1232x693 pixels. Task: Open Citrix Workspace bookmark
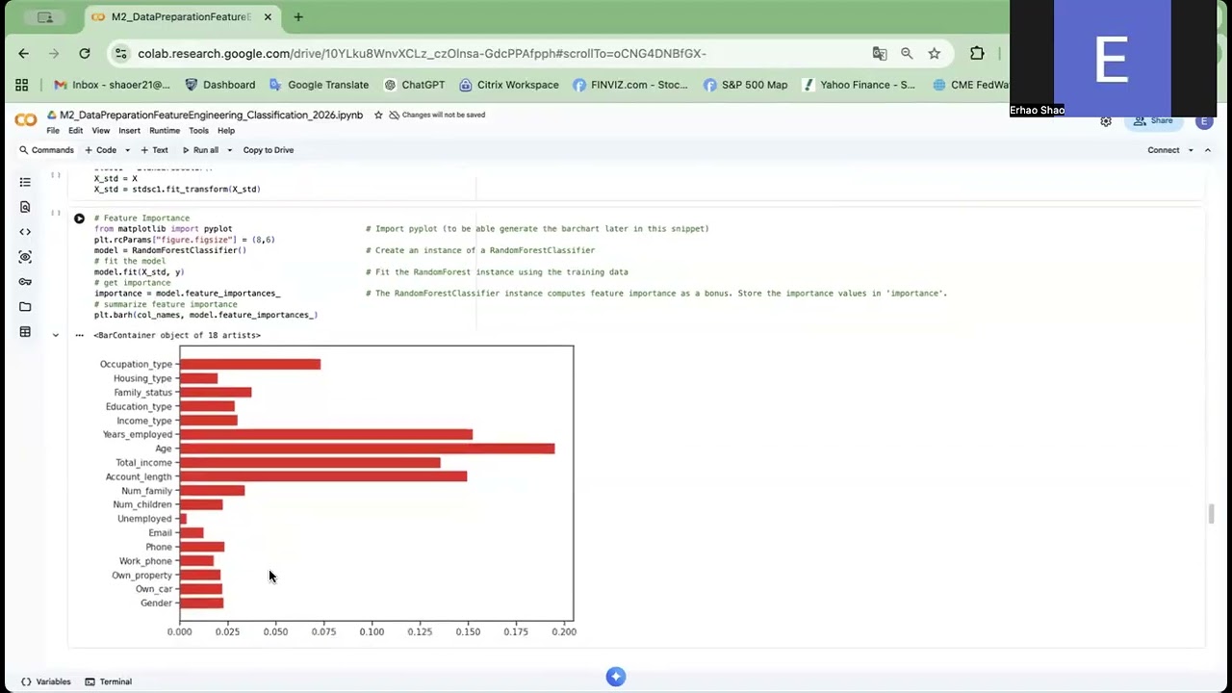point(508,85)
